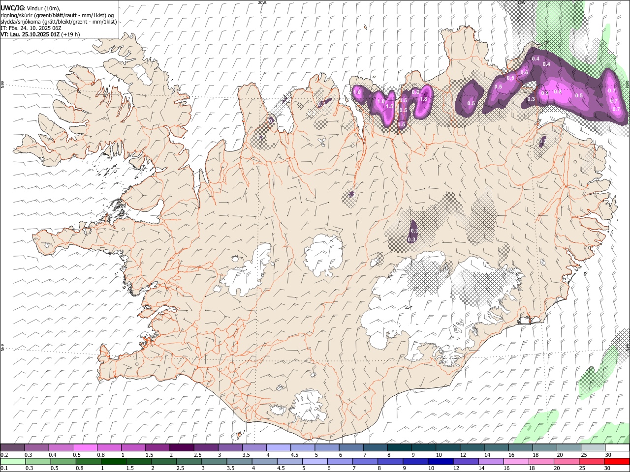This screenshot has height=472, width=630.
Task: Click the light lavender 4 swatch, upper legend row
Action: [x=278, y=447]
